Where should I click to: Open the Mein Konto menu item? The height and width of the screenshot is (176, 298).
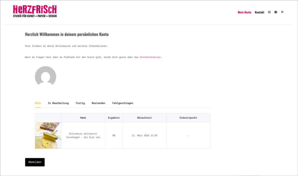[244, 12]
